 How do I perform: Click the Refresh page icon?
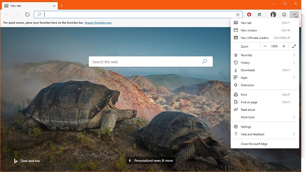[x=27, y=14]
